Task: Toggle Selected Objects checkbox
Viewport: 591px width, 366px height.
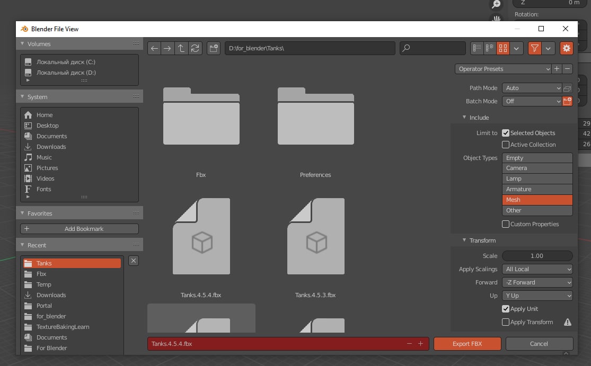Action: point(506,133)
